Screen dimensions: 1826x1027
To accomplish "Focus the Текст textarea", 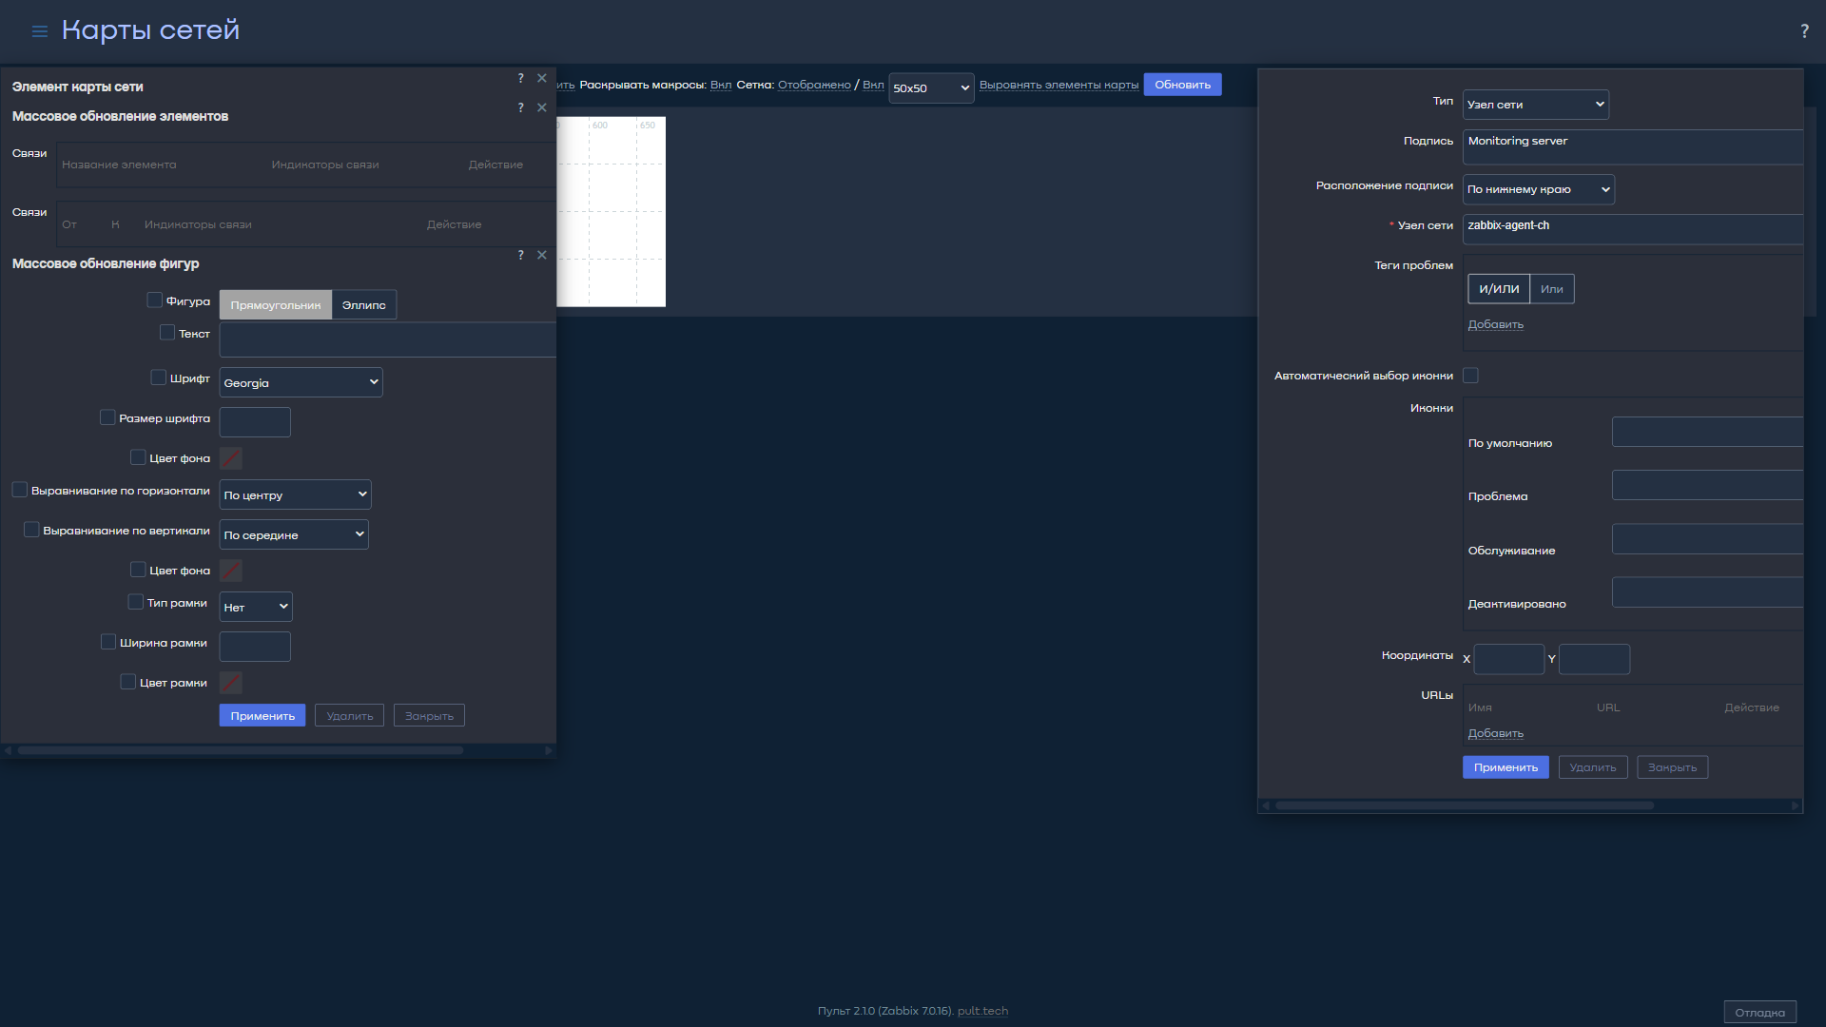I will coord(388,339).
